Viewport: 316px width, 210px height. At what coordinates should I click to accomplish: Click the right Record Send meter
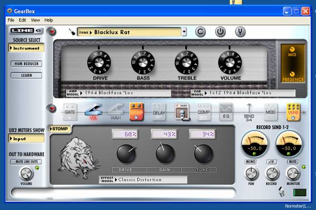tap(289, 144)
